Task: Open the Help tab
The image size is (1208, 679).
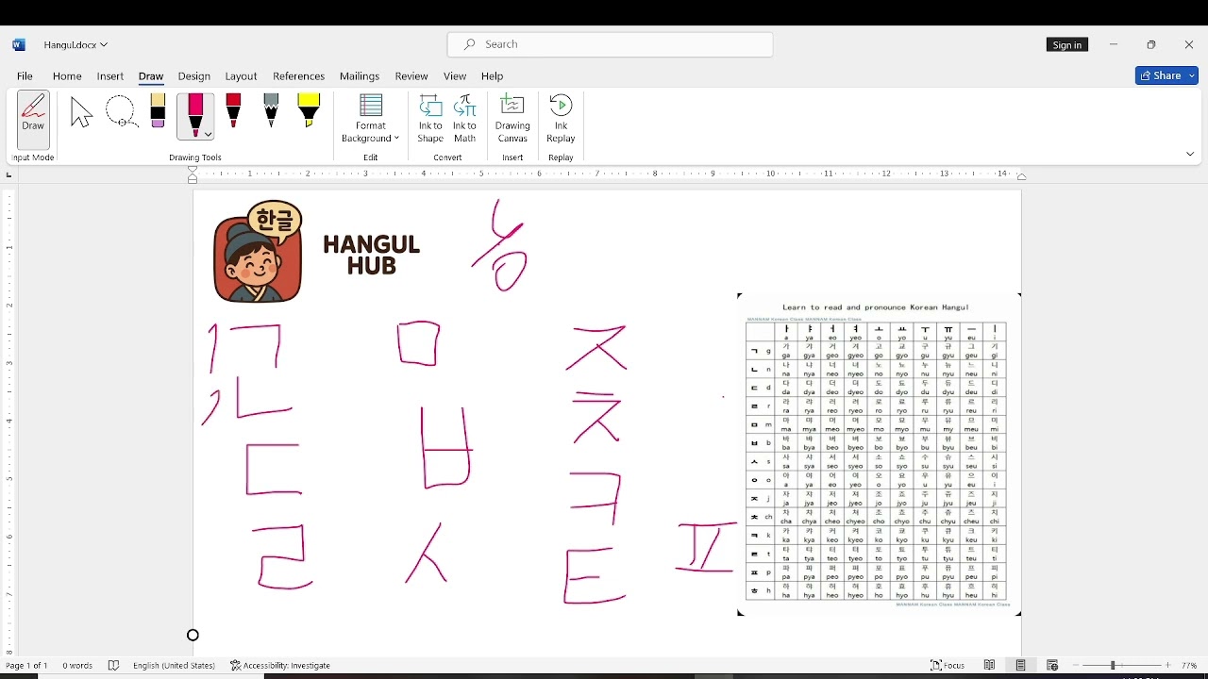Action: click(492, 76)
